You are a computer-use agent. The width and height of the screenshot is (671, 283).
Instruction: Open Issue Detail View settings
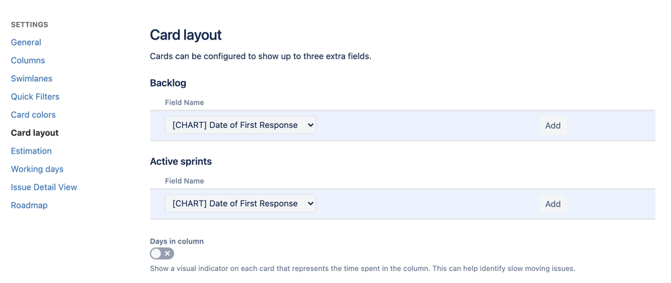[44, 187]
